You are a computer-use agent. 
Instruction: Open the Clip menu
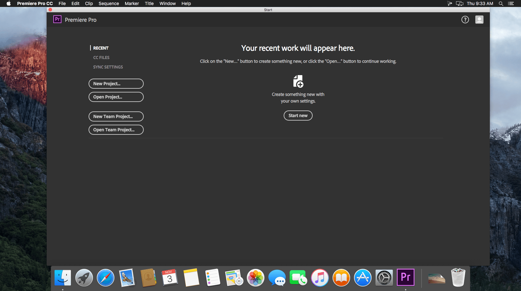[89, 3]
